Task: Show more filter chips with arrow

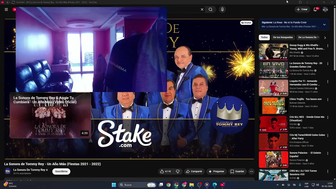Action: [325, 38]
